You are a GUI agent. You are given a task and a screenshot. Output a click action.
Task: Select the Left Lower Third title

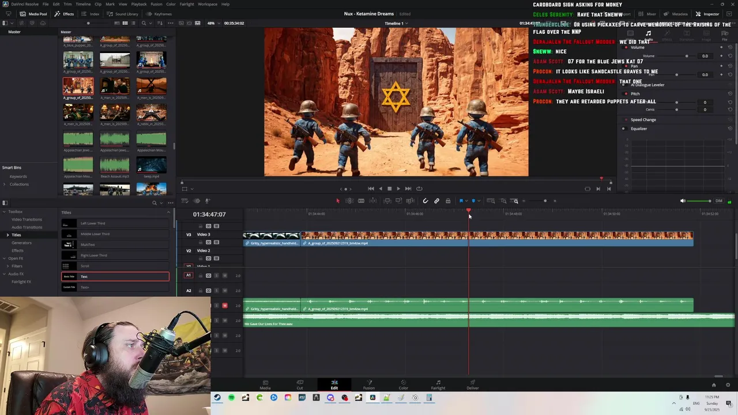click(x=115, y=223)
